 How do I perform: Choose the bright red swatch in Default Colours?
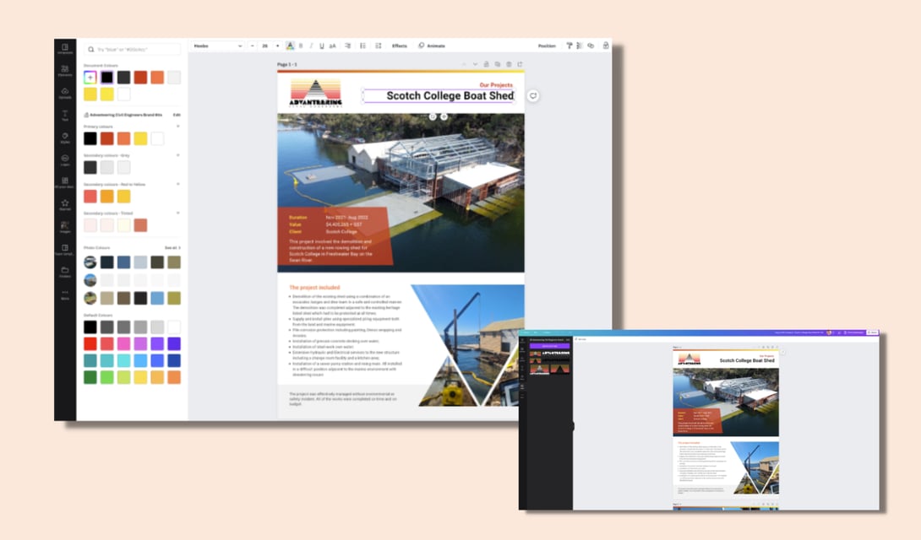pyautogui.click(x=90, y=343)
